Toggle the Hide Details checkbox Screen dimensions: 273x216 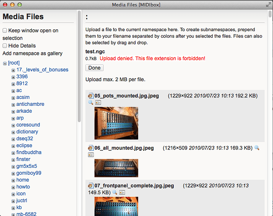coord(5,46)
